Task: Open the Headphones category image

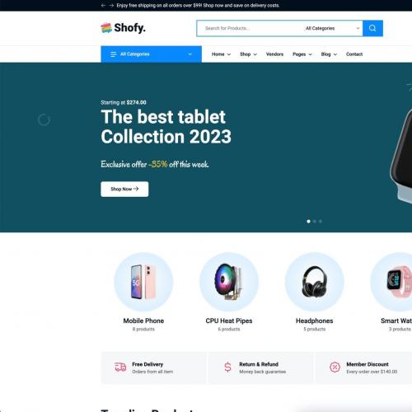Action: pos(314,282)
